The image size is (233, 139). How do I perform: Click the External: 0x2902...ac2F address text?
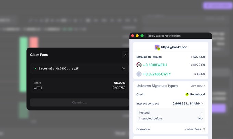click(59, 68)
